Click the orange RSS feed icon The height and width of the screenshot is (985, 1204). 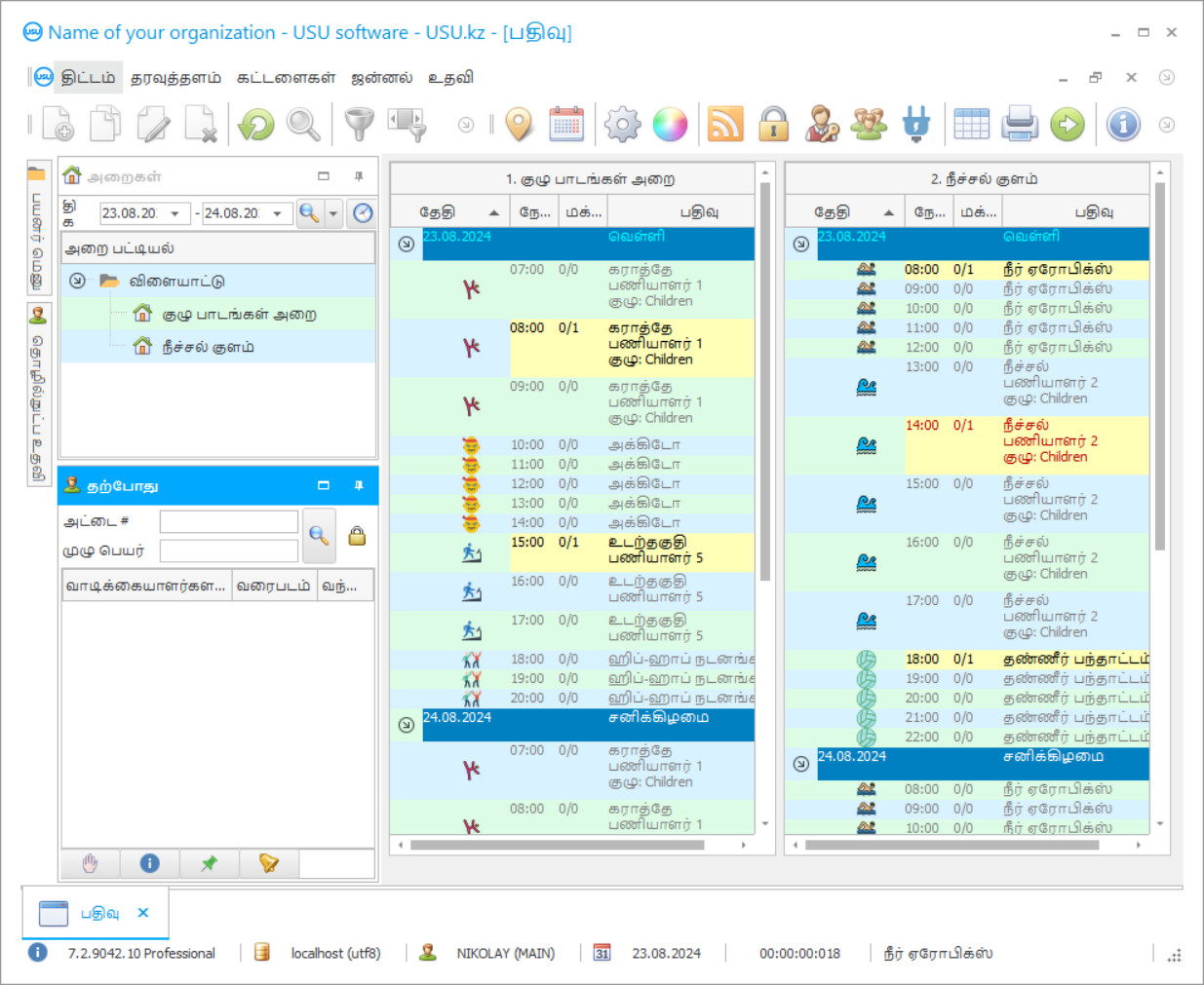[x=724, y=125]
